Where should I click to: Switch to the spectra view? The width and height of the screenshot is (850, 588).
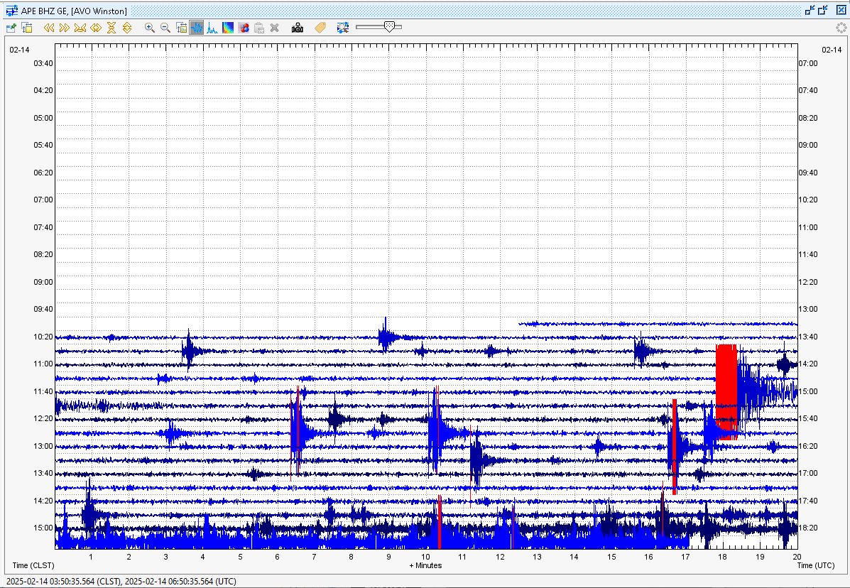(213, 28)
